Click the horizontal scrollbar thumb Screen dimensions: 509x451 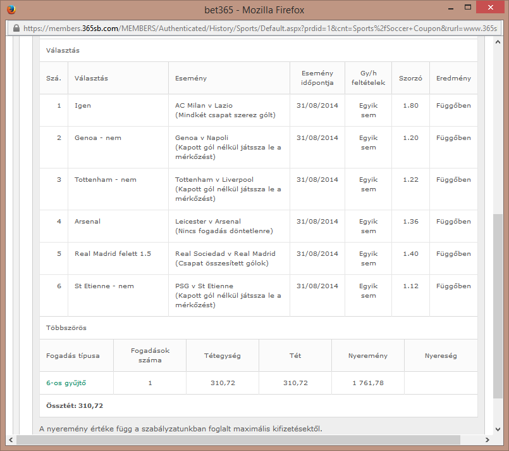coord(238,440)
